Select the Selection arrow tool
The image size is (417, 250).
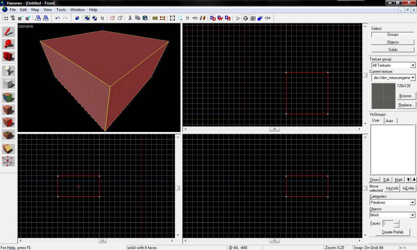9,32
